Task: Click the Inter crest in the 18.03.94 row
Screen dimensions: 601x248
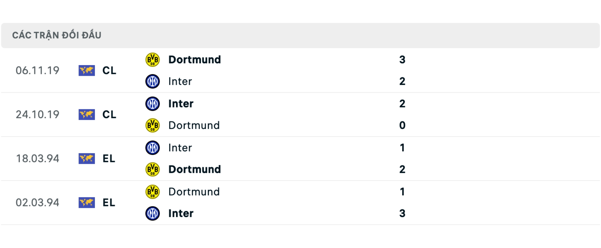Action: (x=152, y=148)
